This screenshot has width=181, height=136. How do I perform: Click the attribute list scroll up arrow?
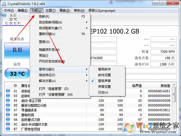point(174,85)
